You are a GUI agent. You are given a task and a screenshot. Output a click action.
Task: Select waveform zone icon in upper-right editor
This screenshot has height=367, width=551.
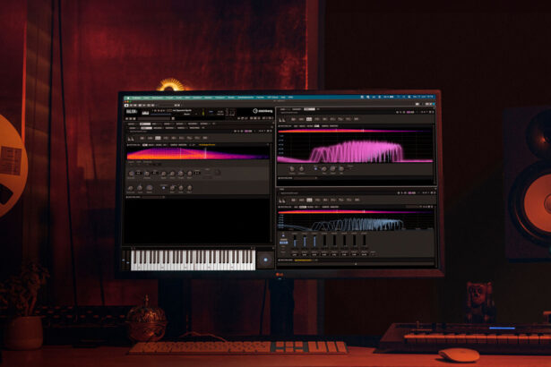(282, 120)
